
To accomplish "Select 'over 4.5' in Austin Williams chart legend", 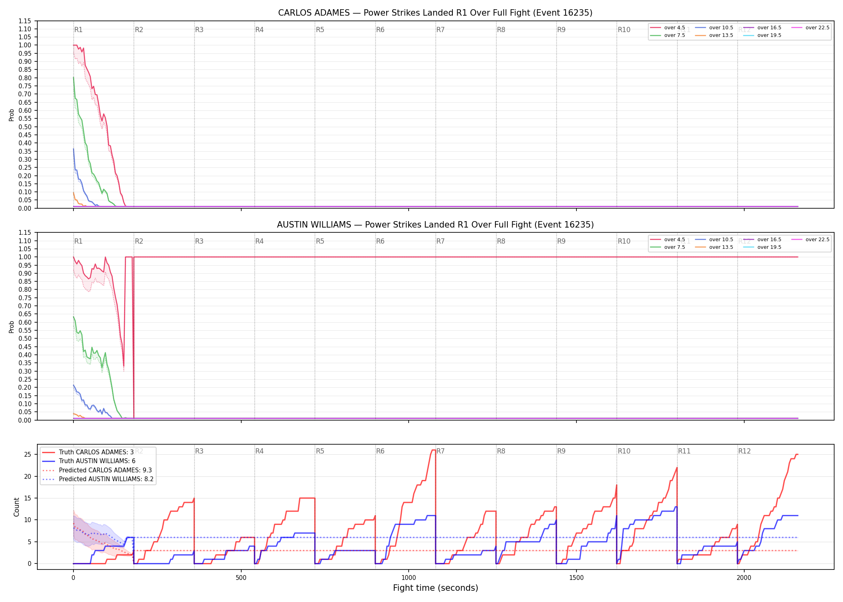I will coord(668,240).
